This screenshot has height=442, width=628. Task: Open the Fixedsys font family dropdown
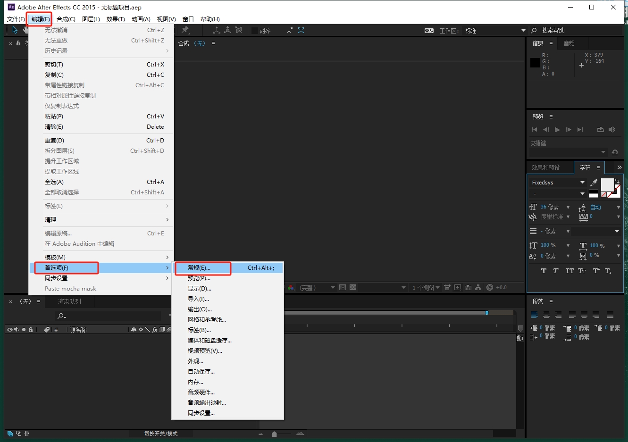(x=582, y=183)
